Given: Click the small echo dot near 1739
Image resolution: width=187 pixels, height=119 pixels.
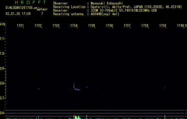Looking at the screenshot, I should (165, 88).
